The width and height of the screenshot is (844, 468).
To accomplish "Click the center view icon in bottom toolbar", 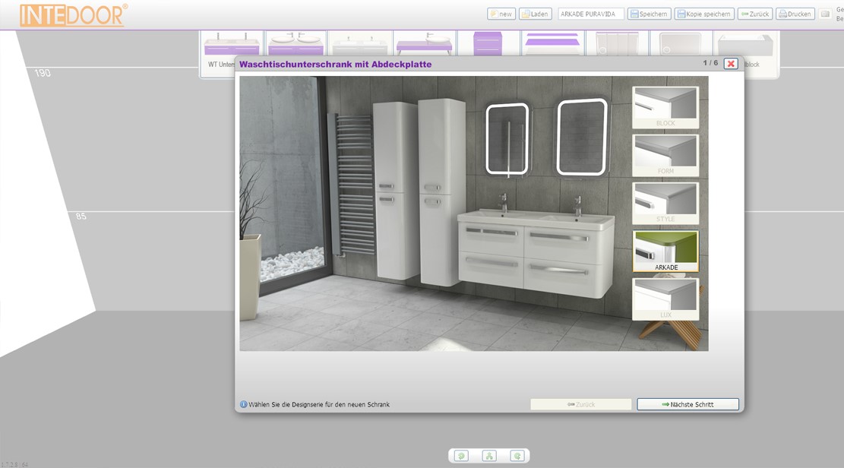I will click(489, 456).
